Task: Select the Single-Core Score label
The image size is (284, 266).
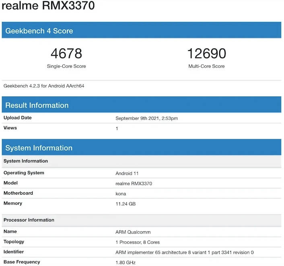Action: (66, 66)
